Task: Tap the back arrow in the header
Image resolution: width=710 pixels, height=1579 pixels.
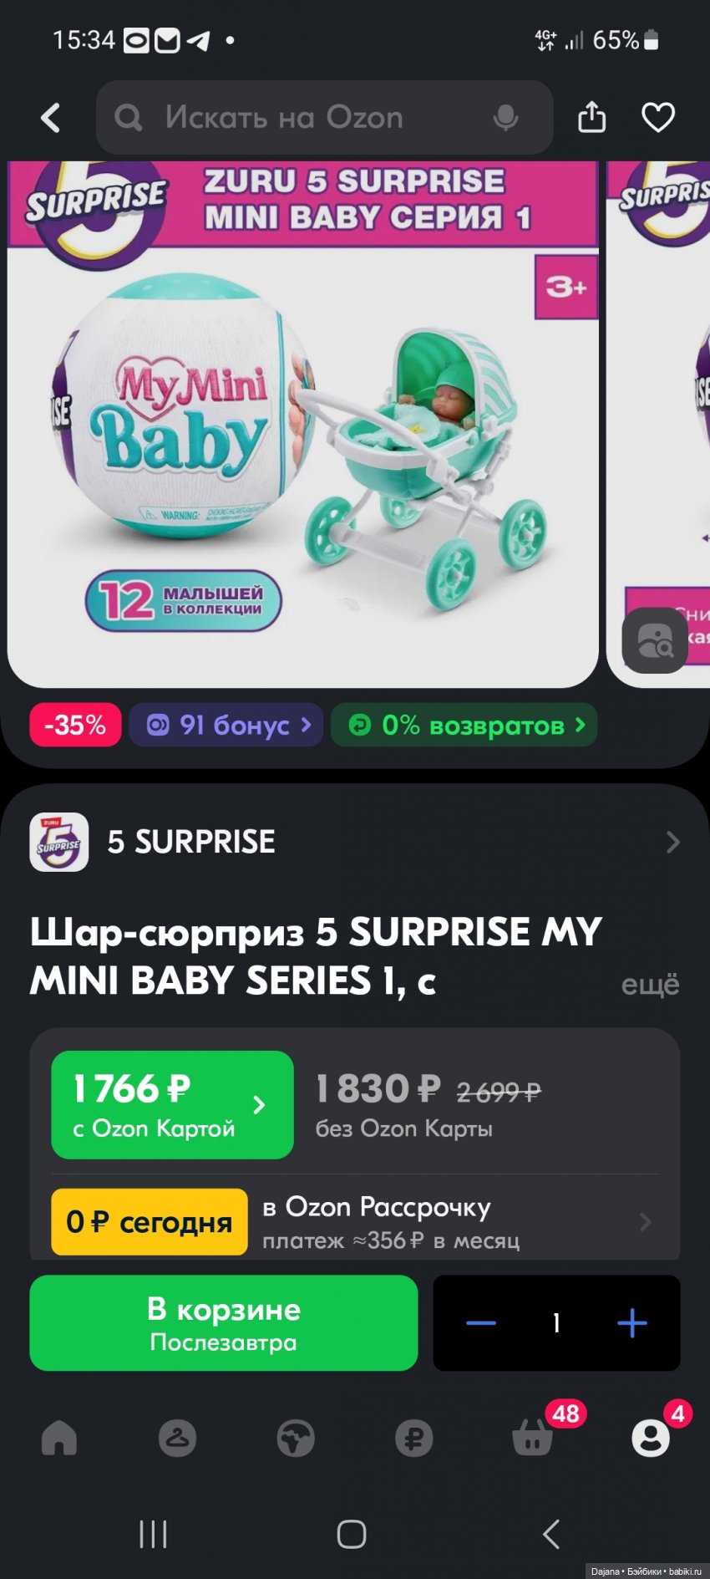Action: (x=51, y=118)
